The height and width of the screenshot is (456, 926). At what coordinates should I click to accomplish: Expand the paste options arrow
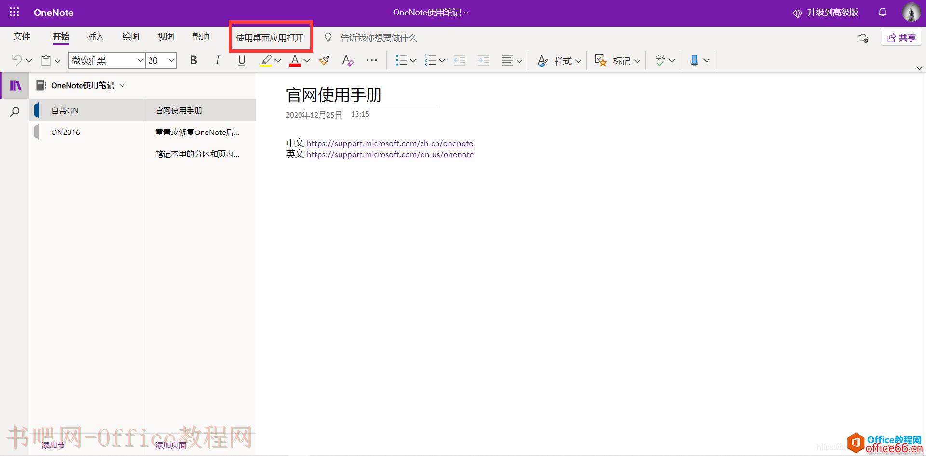point(58,61)
